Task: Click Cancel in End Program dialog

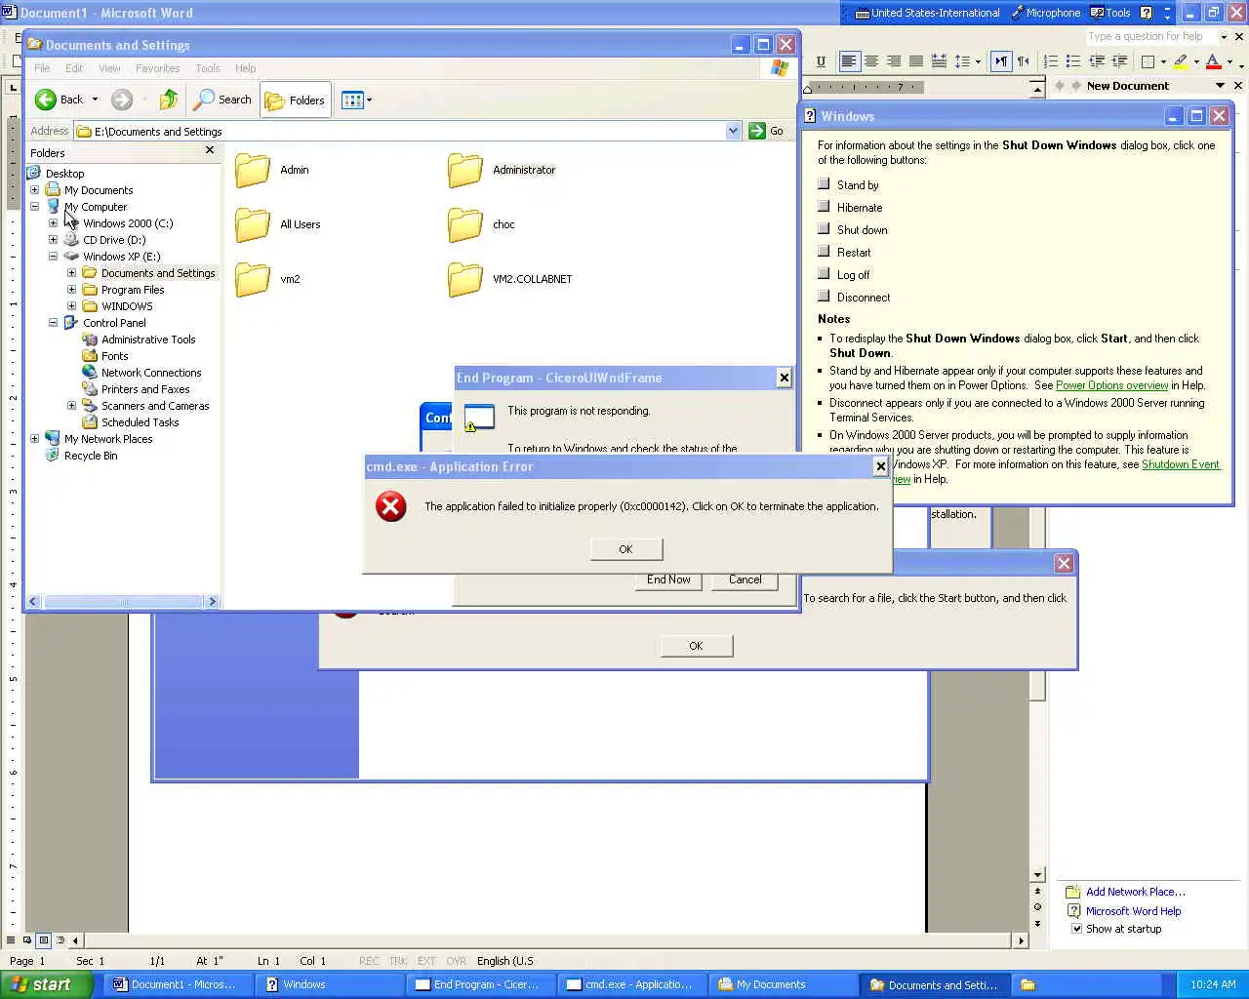Action: tap(745, 579)
